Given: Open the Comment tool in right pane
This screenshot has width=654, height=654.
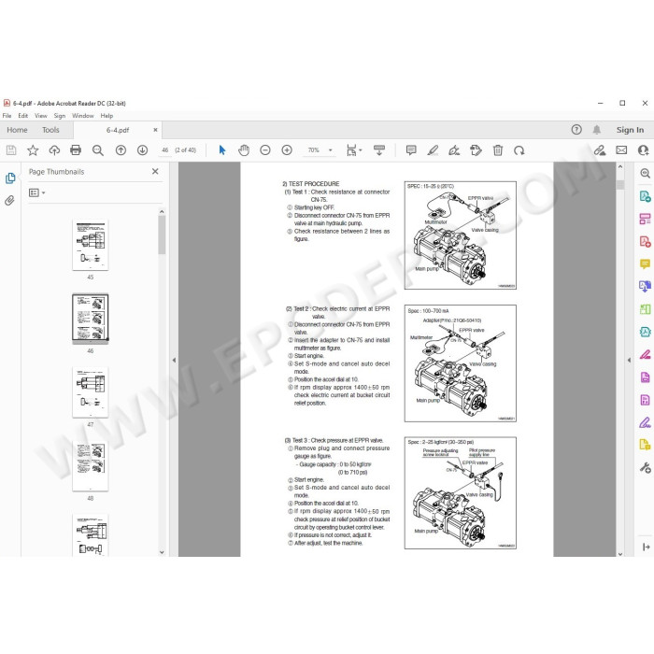Looking at the screenshot, I should pyautogui.click(x=645, y=263).
